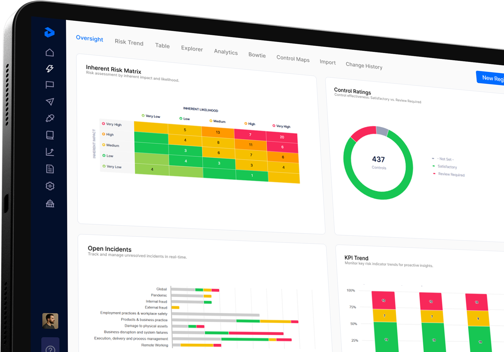Open the document icon in sidebar

pos(50,169)
